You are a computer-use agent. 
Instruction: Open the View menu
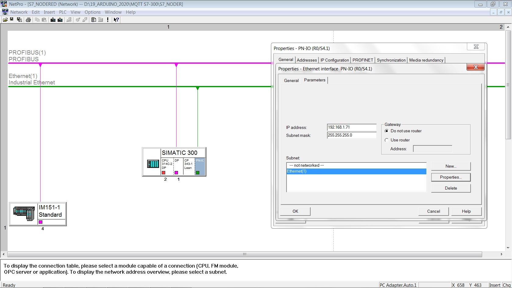point(76,12)
